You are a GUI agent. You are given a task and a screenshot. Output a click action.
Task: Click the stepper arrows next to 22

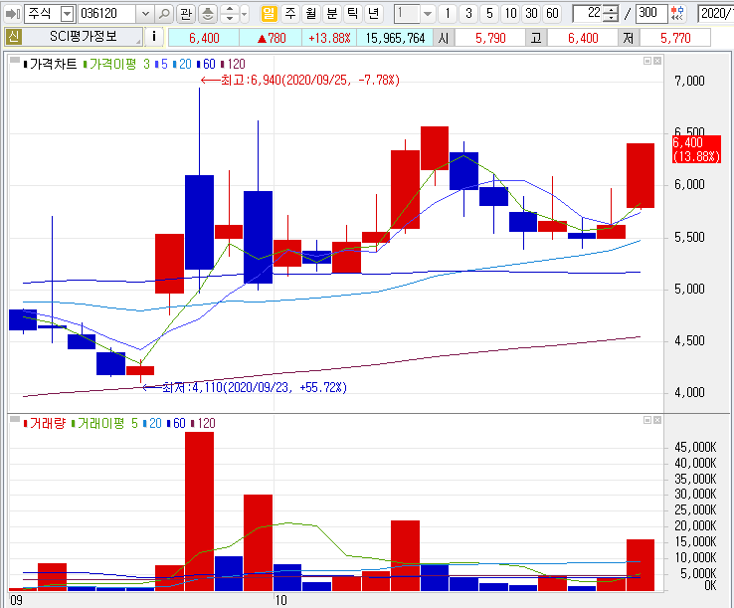pyautogui.click(x=611, y=14)
